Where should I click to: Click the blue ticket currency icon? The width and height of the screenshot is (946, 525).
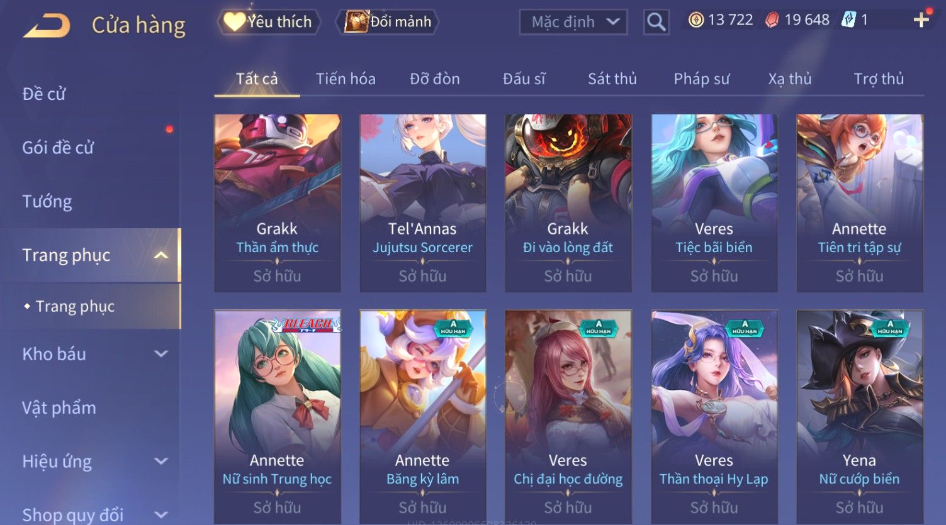pos(848,20)
